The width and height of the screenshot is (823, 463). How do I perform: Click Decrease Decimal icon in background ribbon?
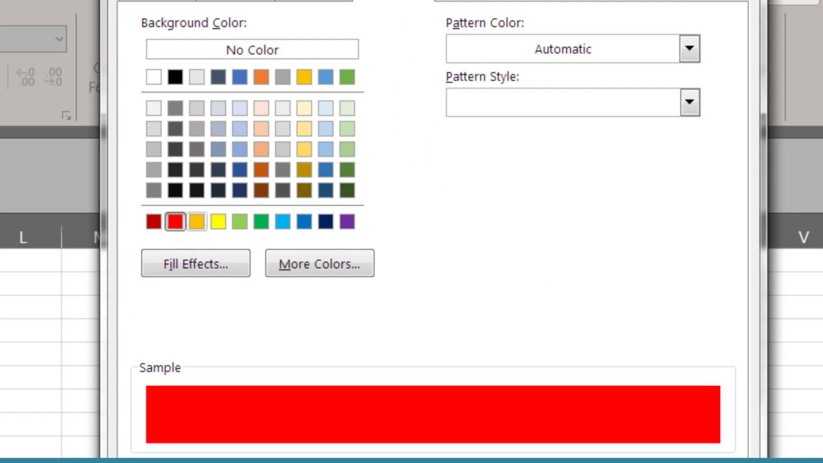pos(54,77)
